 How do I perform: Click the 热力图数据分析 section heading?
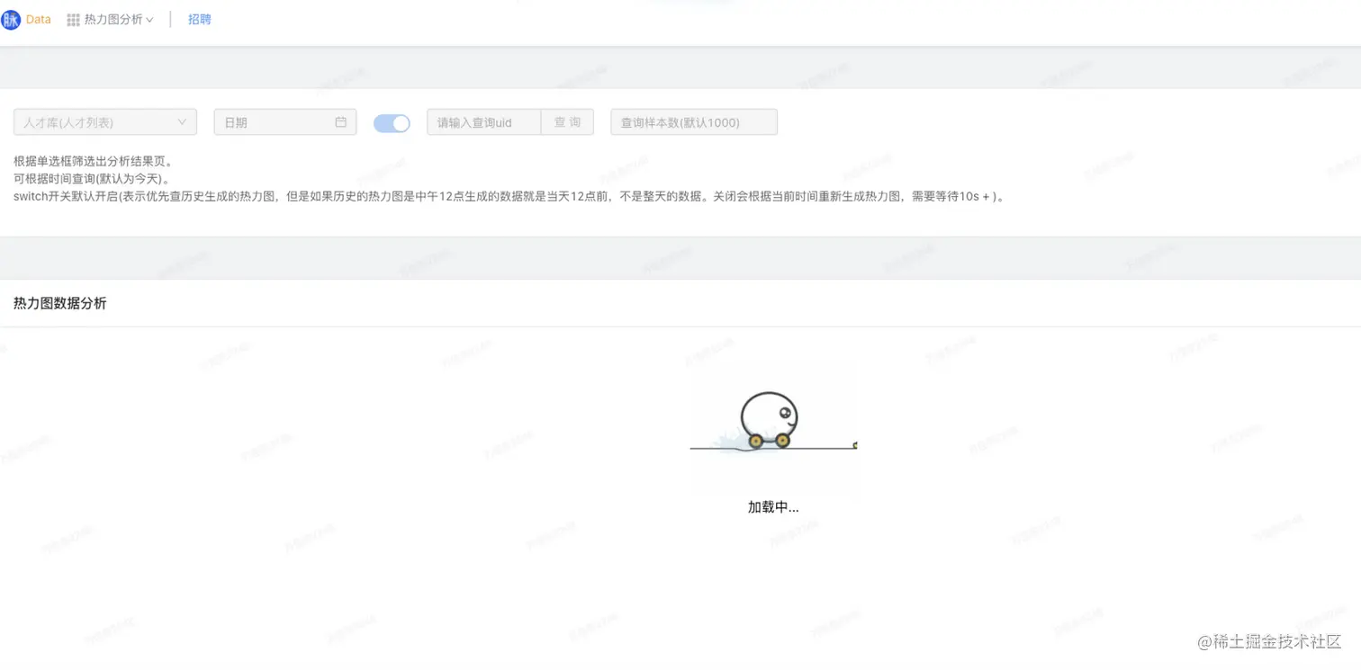tap(60, 304)
